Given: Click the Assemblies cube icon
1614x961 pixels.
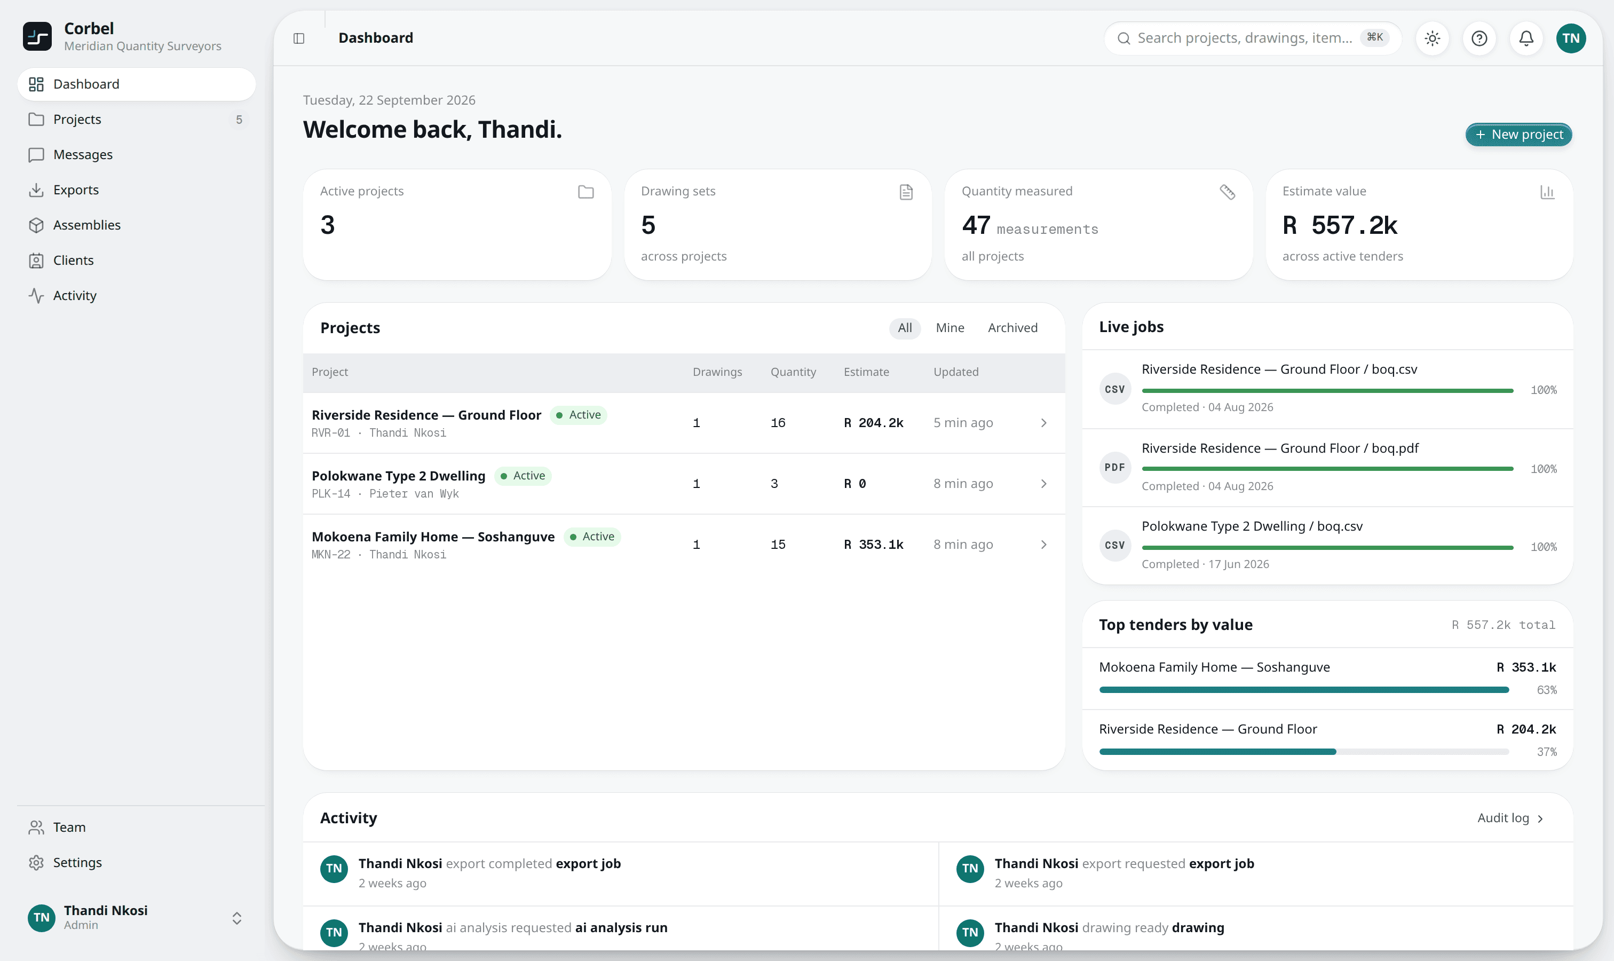Looking at the screenshot, I should pos(36,225).
